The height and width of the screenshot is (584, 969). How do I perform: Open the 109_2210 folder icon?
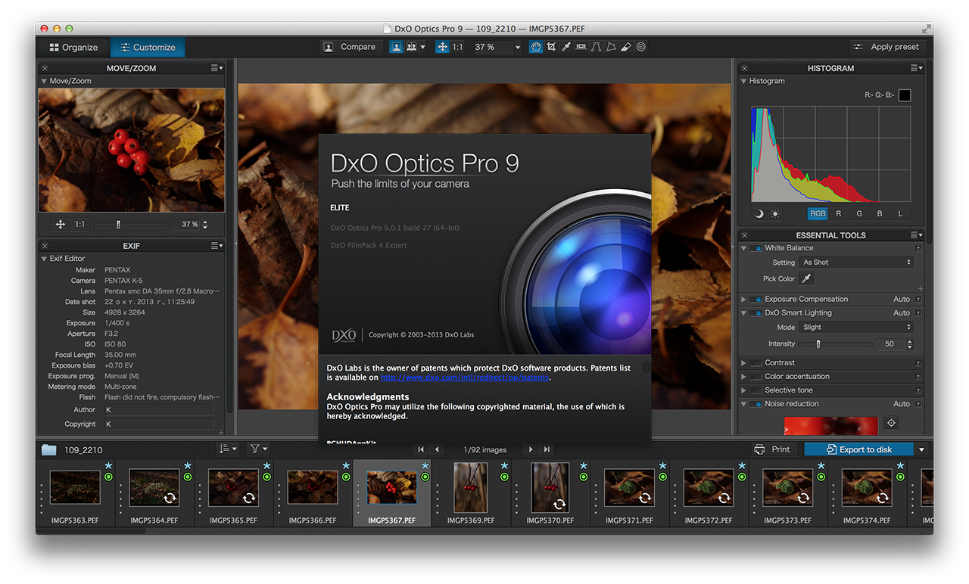(49, 449)
